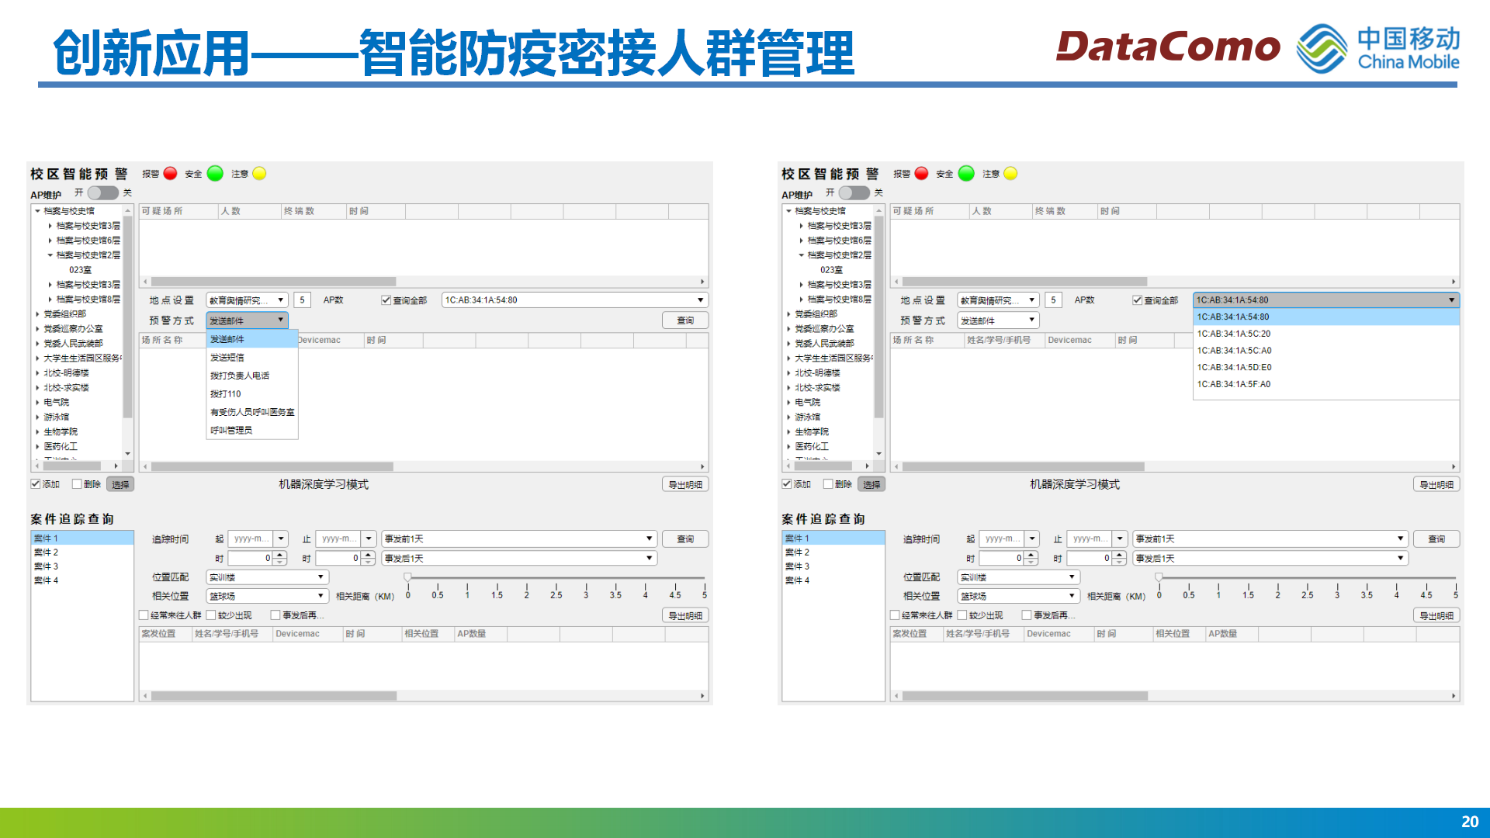
Task: Toggle the AP维护 switch in left screenshot
Action: click(102, 192)
